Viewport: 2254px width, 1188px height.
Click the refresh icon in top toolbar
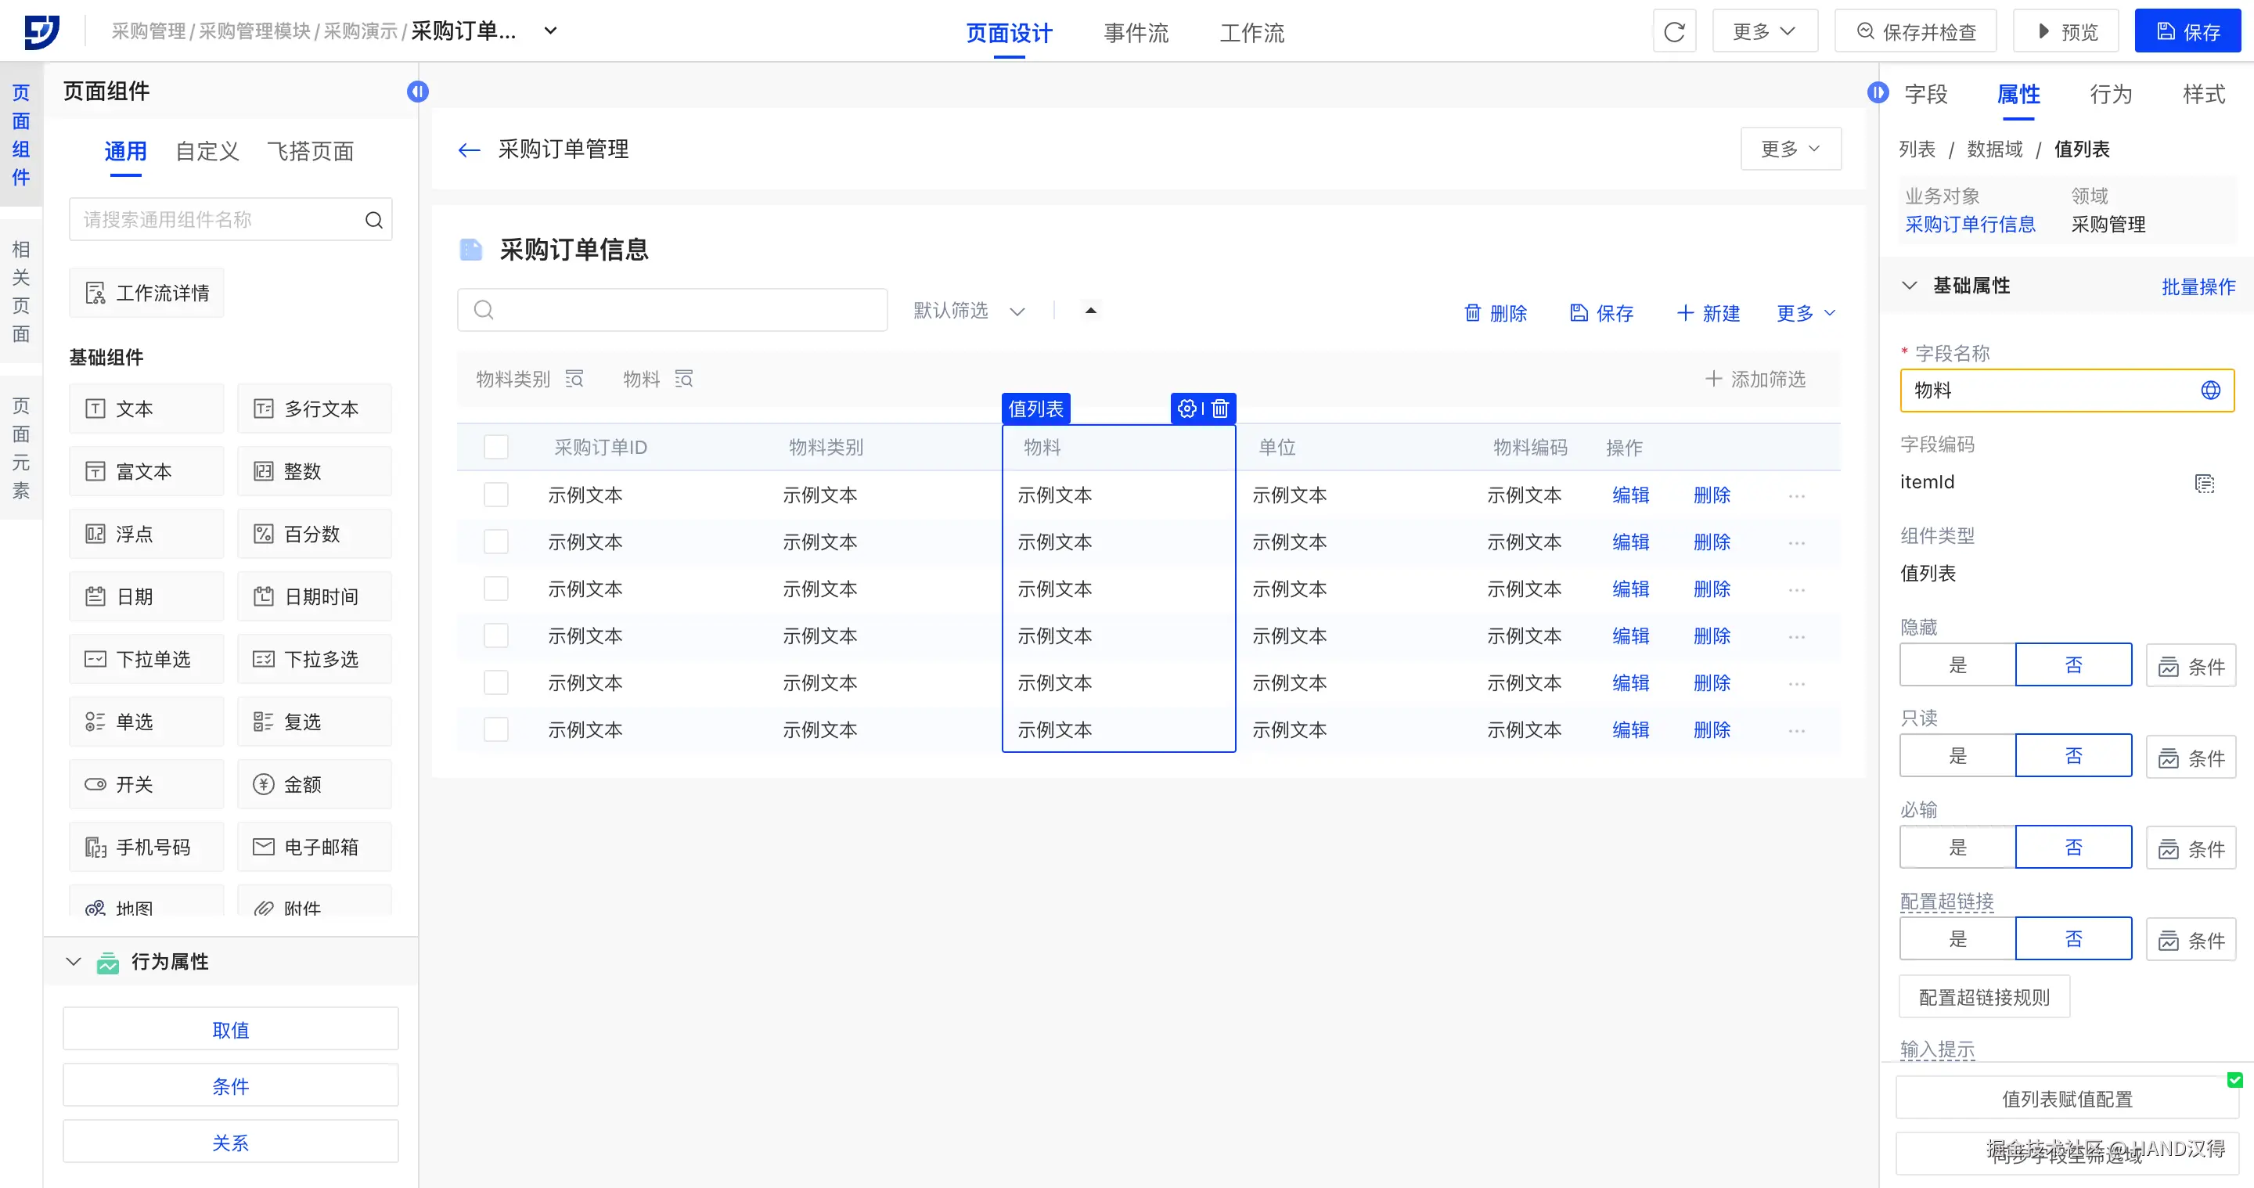coord(1674,32)
